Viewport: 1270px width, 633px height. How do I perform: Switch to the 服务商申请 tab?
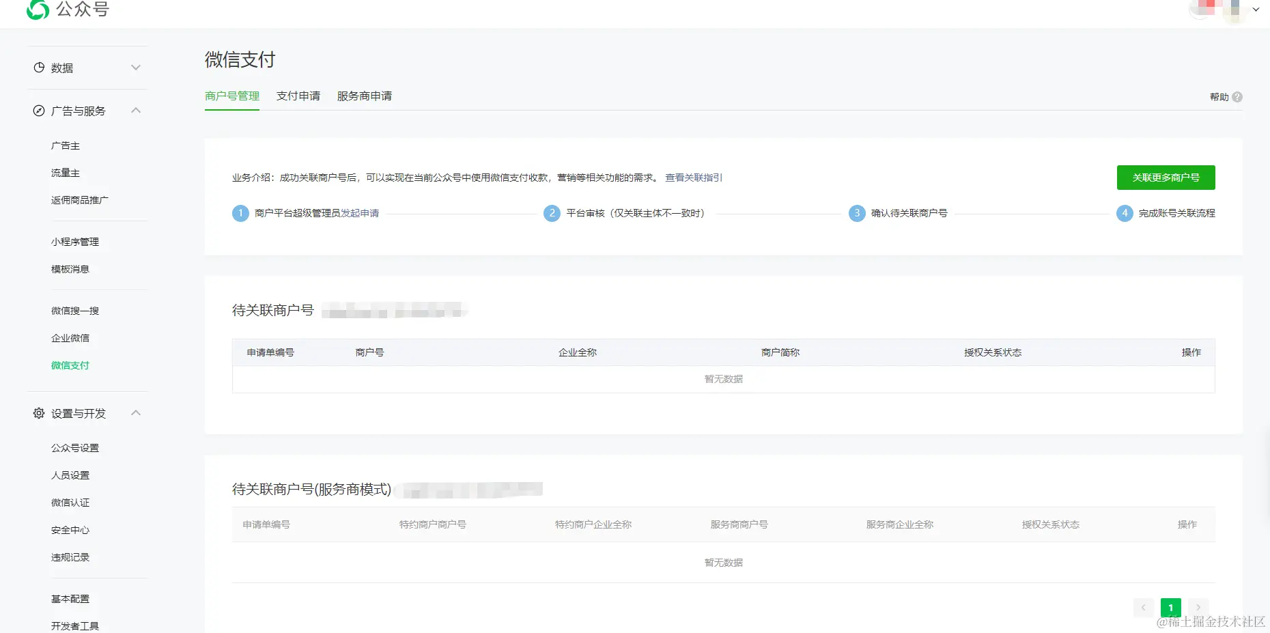(365, 96)
